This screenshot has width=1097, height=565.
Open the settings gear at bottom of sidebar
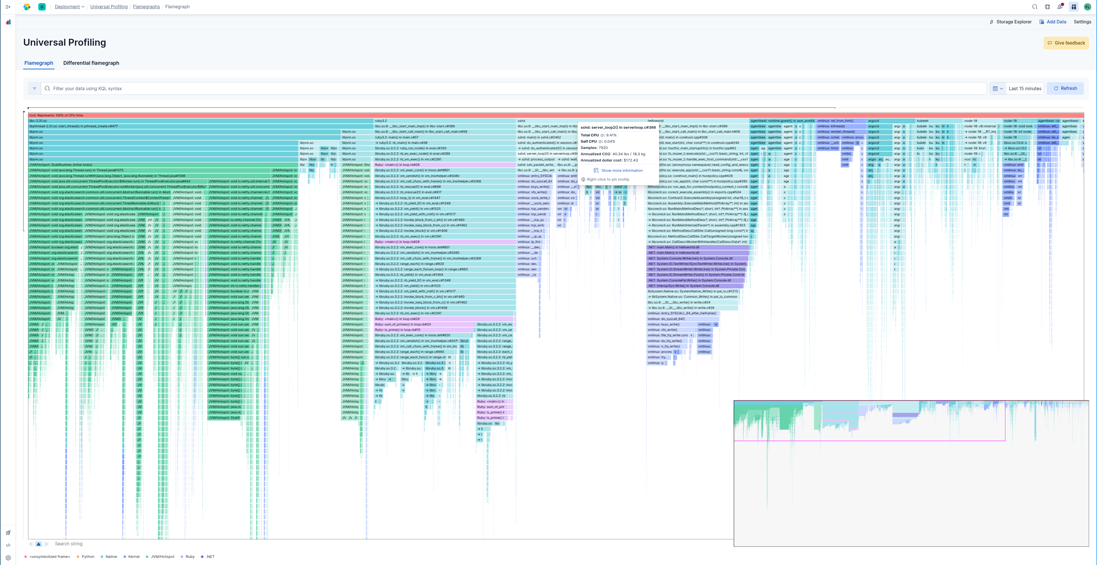[x=8, y=557]
